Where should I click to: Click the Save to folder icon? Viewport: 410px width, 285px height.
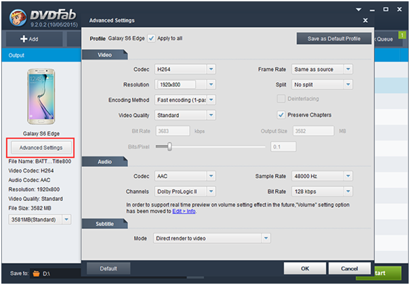37,273
